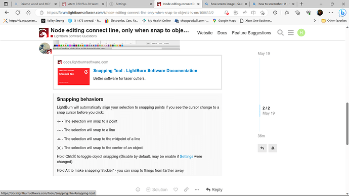Open the forum search magnifier icon
Screen dimensions: 349x196
tap(280, 33)
